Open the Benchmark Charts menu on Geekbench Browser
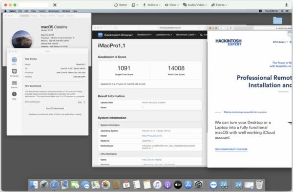The image size is (293, 192). 186,35
